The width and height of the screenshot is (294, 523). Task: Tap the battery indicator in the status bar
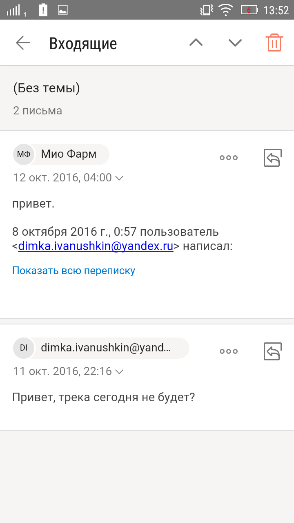tap(249, 10)
